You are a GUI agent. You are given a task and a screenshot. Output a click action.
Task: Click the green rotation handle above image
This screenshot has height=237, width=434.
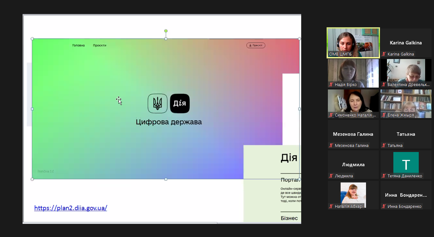pos(166,31)
